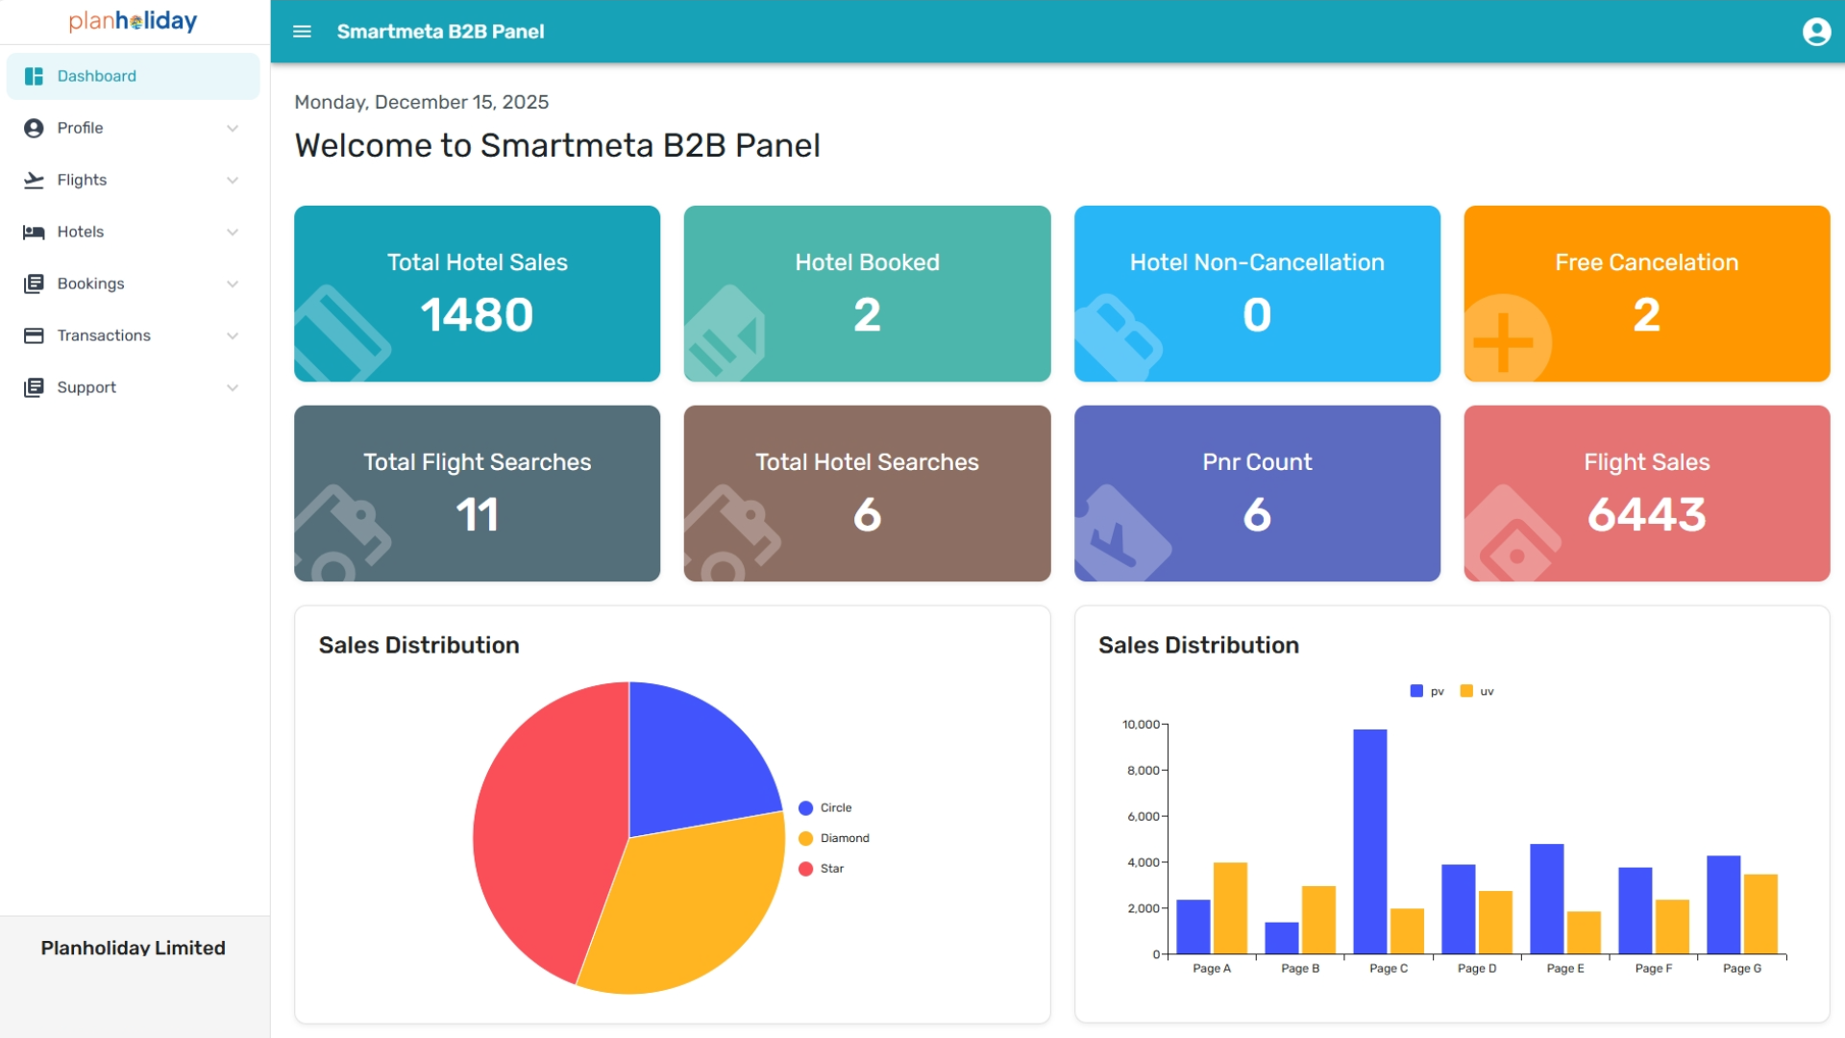Click the date Monday, December 15, 2025
This screenshot has width=1845, height=1038.
coord(421,102)
